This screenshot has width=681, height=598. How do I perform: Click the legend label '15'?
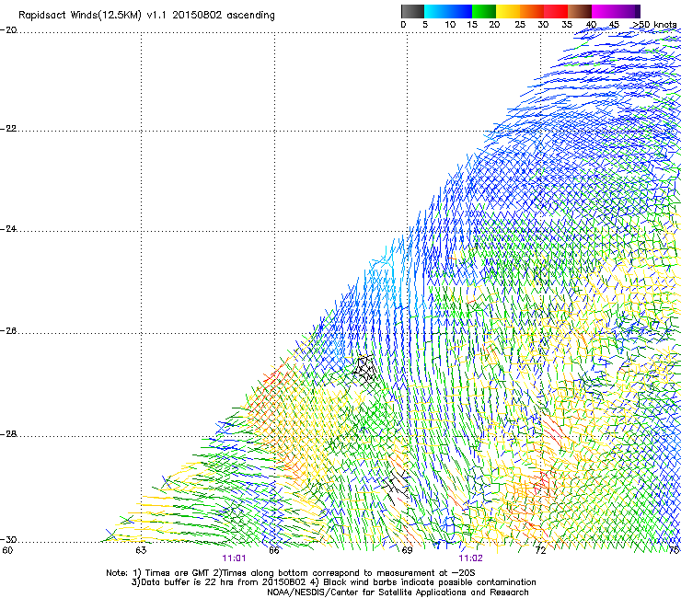[472, 25]
